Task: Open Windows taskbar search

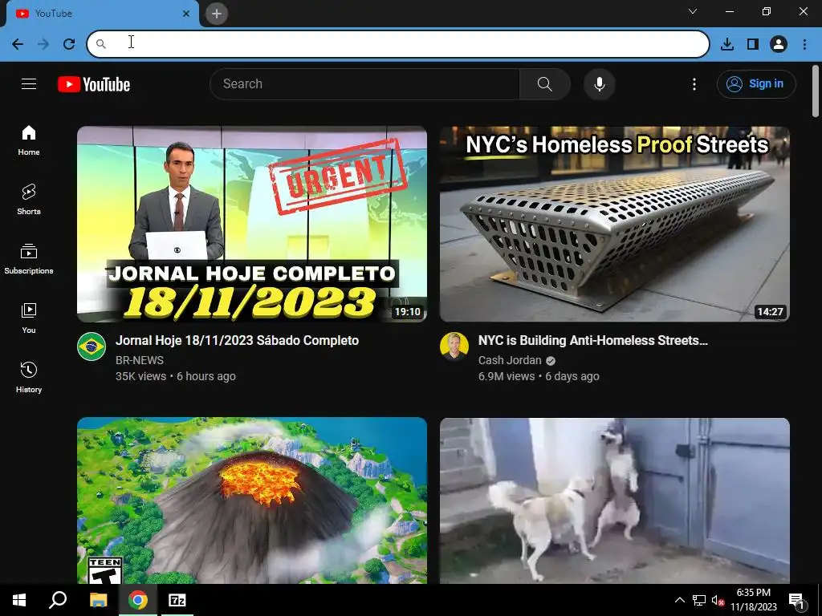Action: [x=58, y=600]
